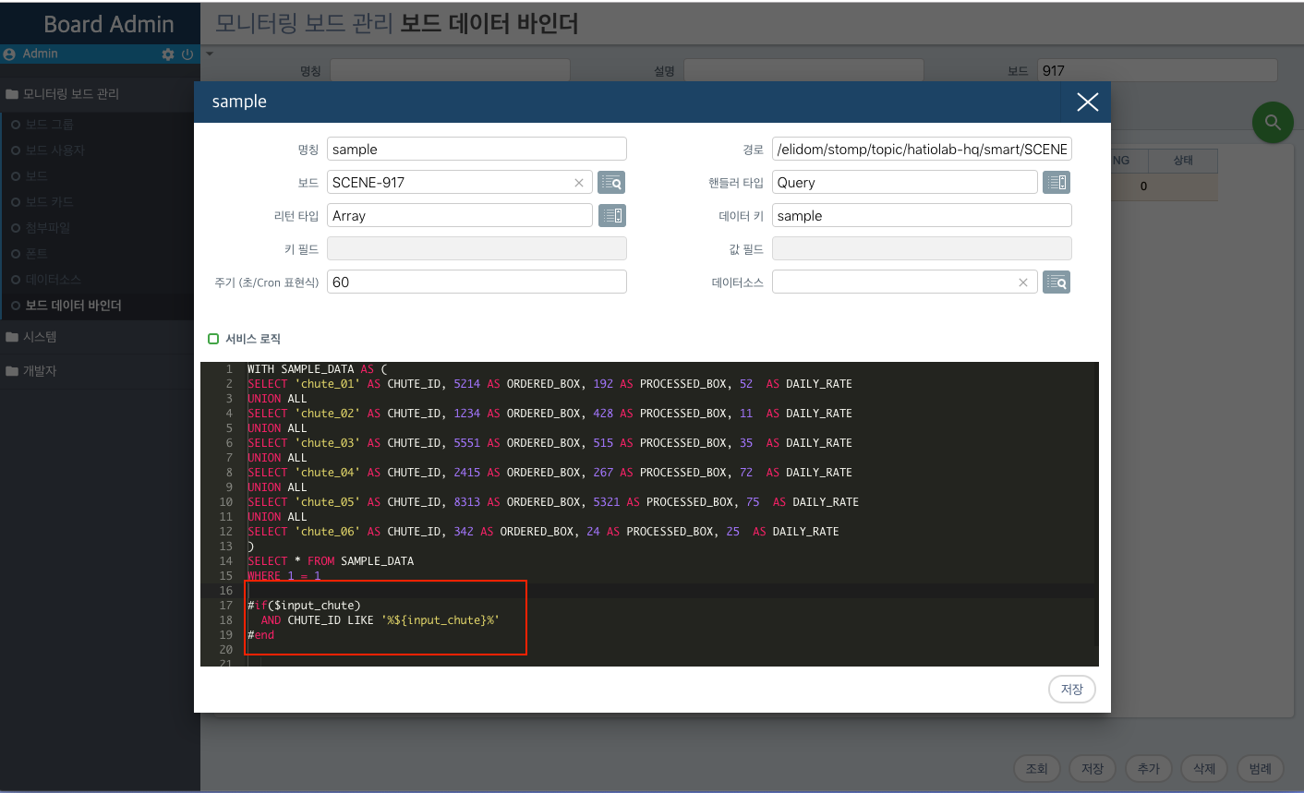Toggle the 서비스 로직 checkbox
Image resolution: width=1304 pixels, height=793 pixels.
click(213, 339)
